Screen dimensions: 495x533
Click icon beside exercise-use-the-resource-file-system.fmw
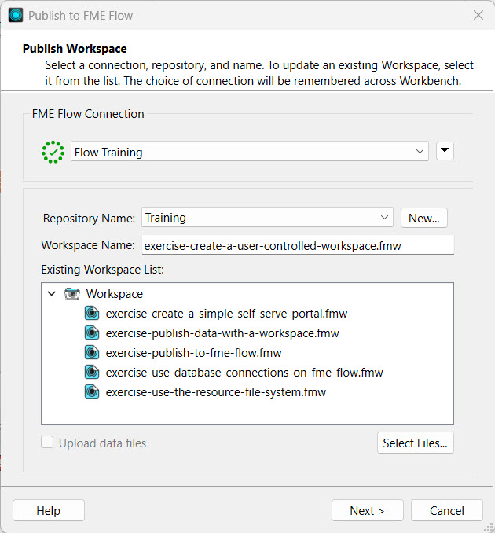click(x=93, y=392)
